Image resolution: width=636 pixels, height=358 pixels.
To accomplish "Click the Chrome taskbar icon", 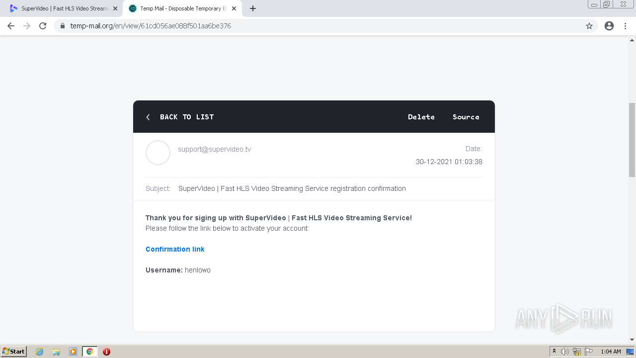I will [x=90, y=352].
